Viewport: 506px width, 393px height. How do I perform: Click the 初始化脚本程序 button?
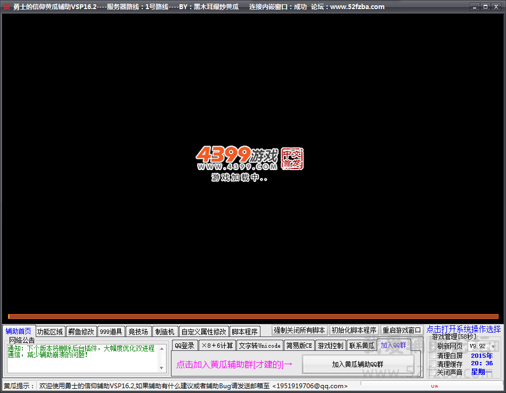354,330
